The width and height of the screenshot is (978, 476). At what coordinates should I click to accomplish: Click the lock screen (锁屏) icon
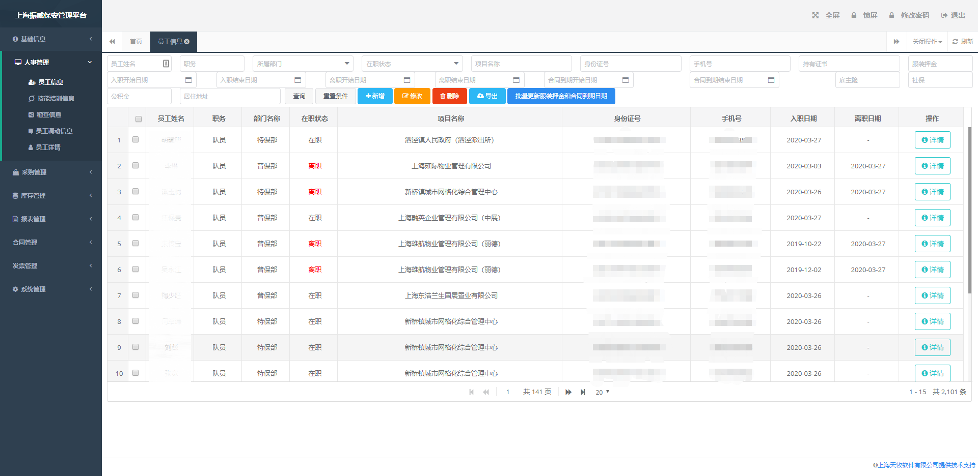854,15
